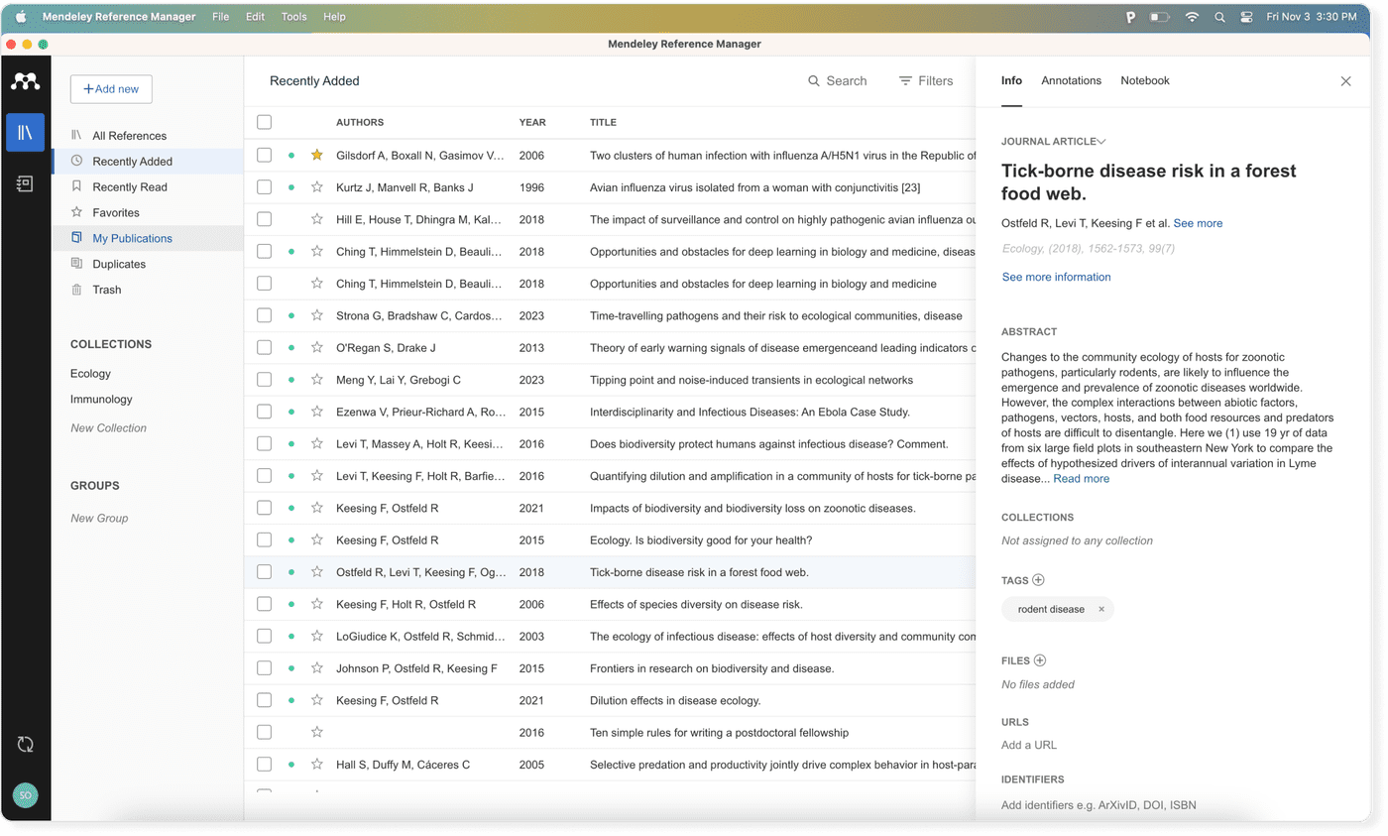Star the Dilution effects in disease ecology reference
1388x836 pixels.
316,700
